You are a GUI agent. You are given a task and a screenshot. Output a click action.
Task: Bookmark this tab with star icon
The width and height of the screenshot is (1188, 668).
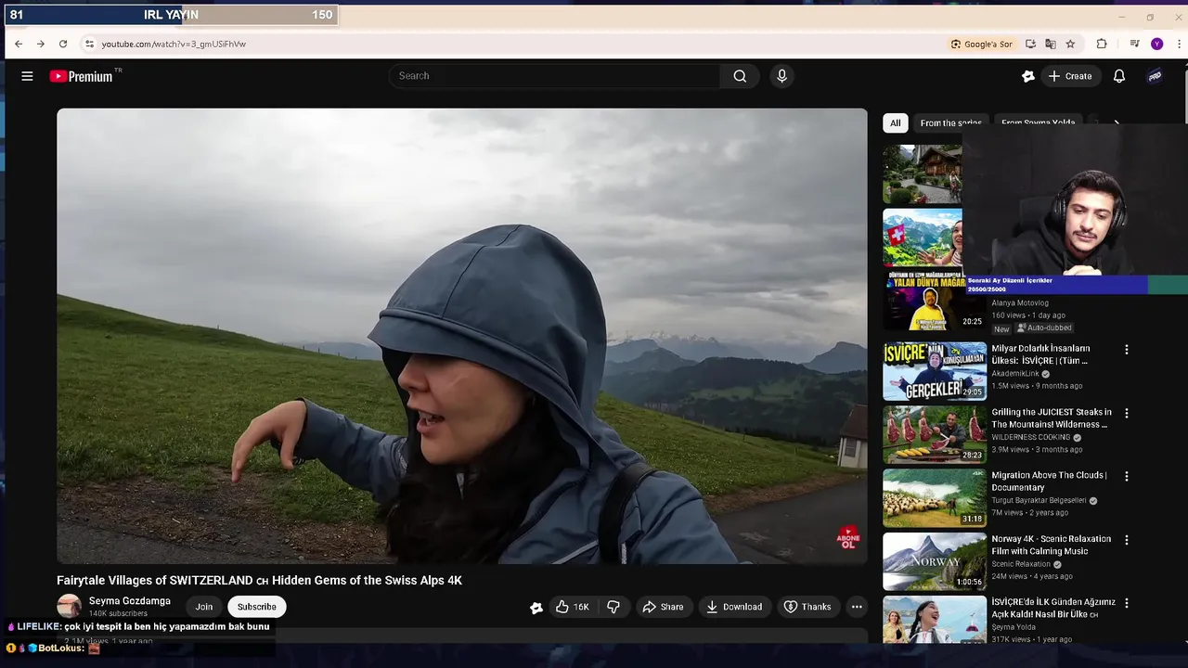pos(1070,44)
